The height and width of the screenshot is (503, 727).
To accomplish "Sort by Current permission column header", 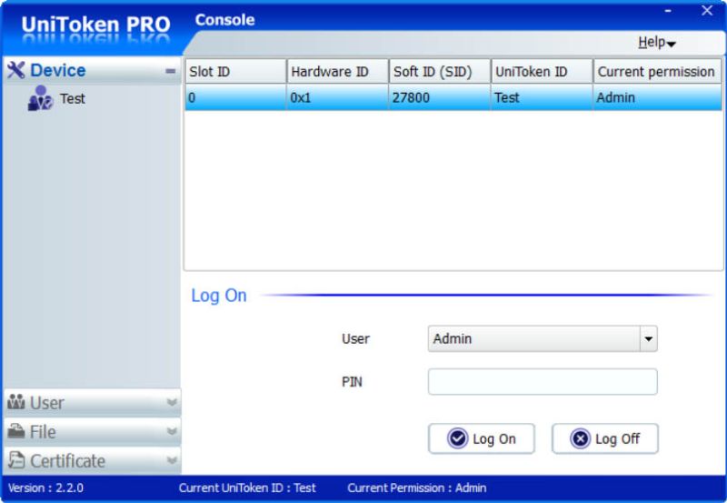I will point(657,72).
